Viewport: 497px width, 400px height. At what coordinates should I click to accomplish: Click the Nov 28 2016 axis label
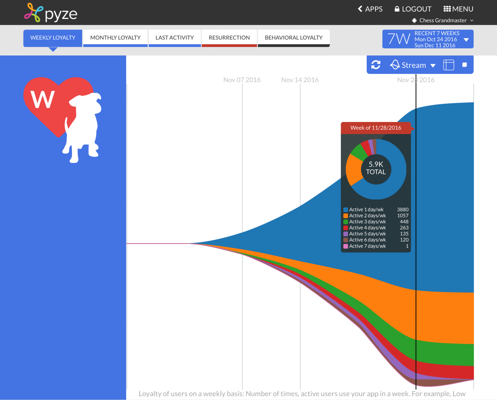point(416,80)
